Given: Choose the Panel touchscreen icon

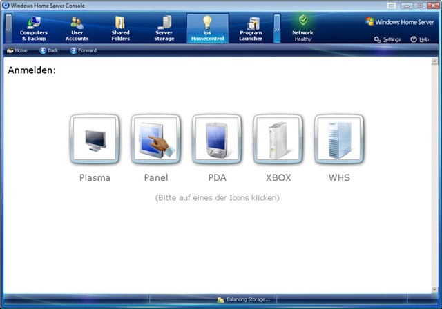Looking at the screenshot, I should (156, 139).
